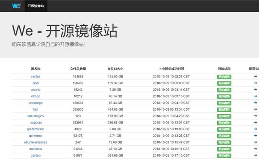Click the 源名称 column header
Screen dimensions: 259x159
click(x=36, y=69)
